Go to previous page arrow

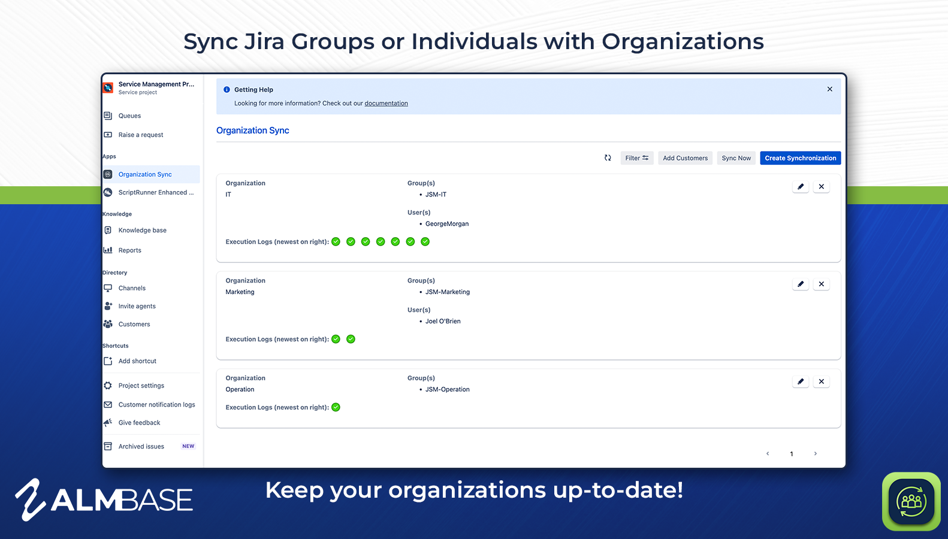[768, 454]
